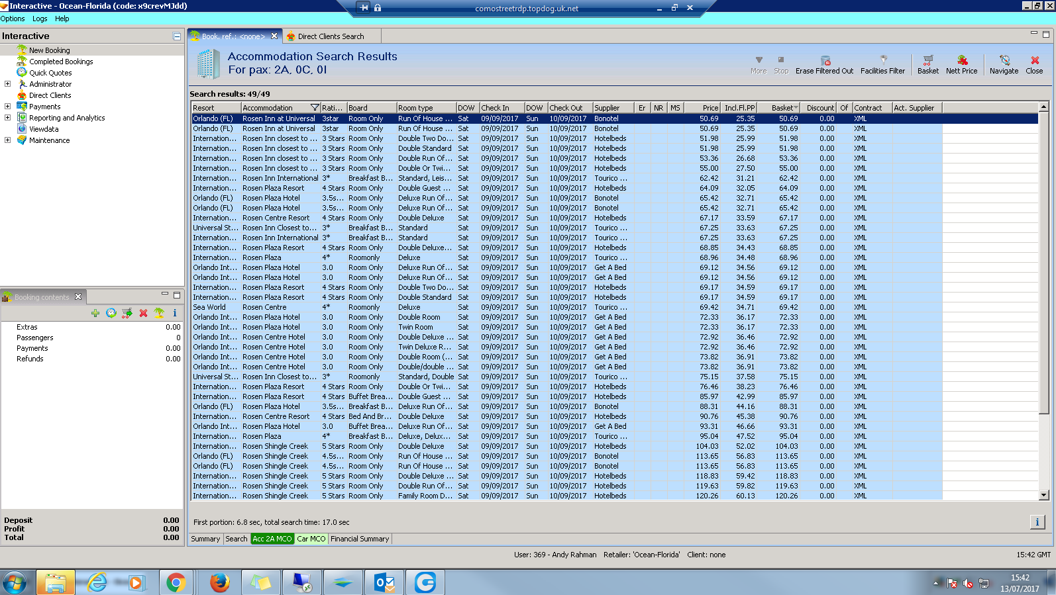
Task: Close the Book. ref.: <none> tab
Action: (x=274, y=36)
